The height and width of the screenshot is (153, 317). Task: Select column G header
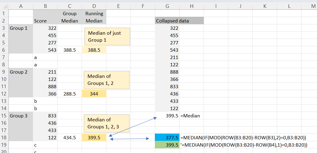167,6
